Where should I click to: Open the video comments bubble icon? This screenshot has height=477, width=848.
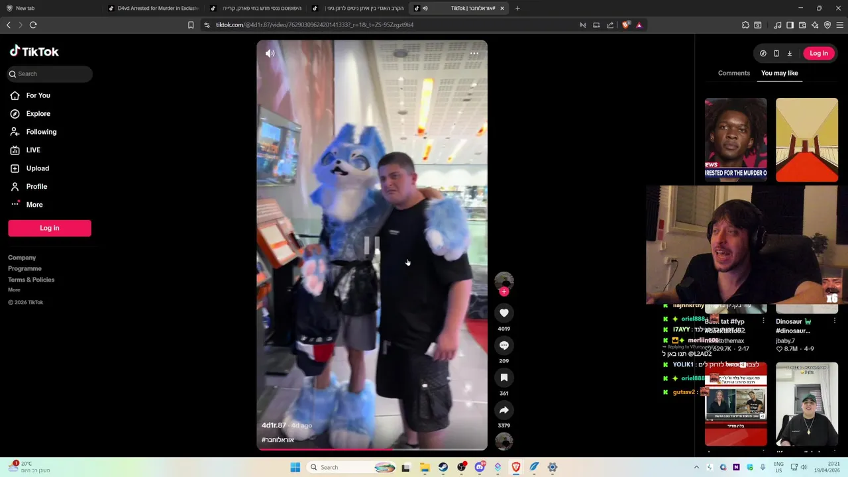pos(504,345)
